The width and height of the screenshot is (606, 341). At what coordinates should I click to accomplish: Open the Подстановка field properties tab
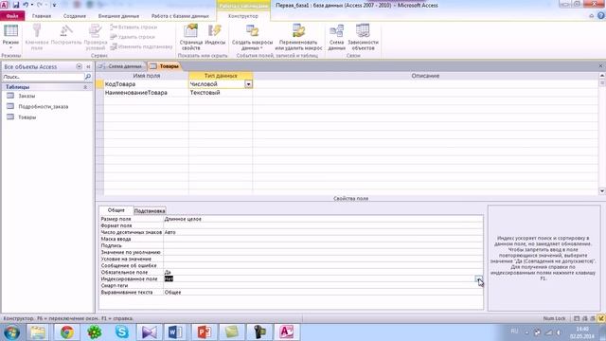[150, 210]
